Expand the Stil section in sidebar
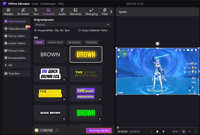This screenshot has height=135, width=200. (x=17, y=65)
